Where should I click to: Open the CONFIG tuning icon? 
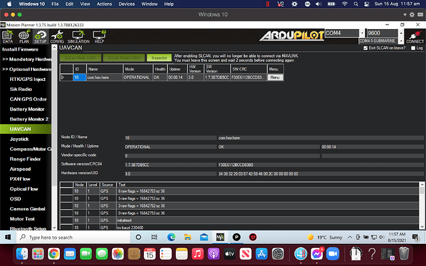57,36
